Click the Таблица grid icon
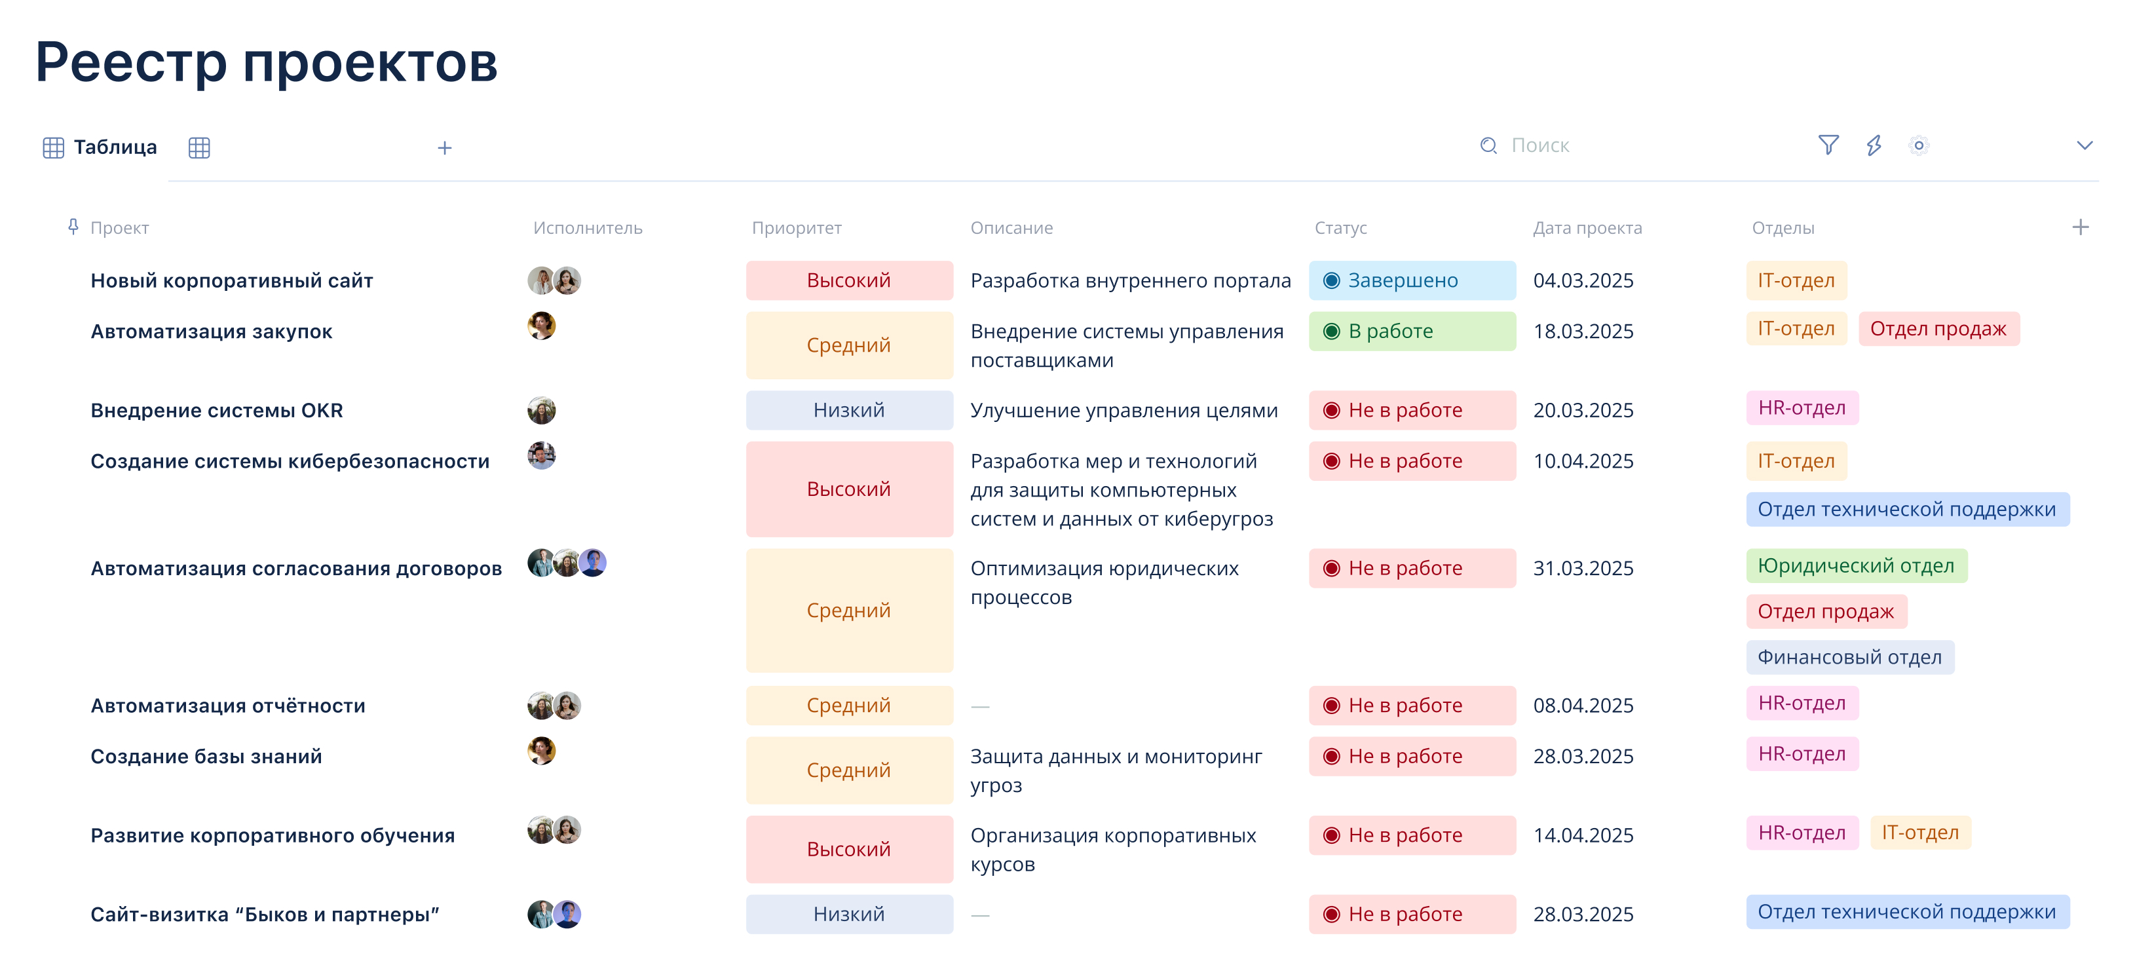2133x965 pixels. [x=53, y=147]
